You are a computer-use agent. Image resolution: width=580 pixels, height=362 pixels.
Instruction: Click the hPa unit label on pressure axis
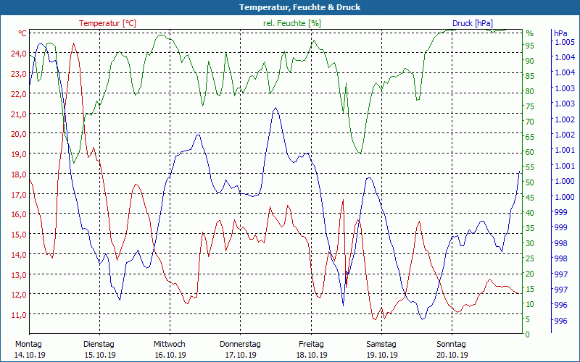560,33
